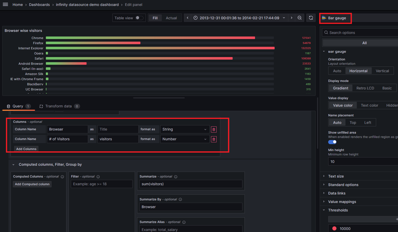This screenshot has width=398, height=232.
Task: Open Filter info tooltip icon
Action: pyautogui.click(x=98, y=177)
